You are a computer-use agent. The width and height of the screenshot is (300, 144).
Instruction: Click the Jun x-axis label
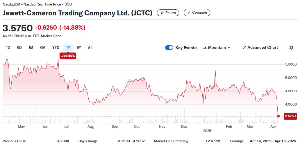[x=46, y=127]
